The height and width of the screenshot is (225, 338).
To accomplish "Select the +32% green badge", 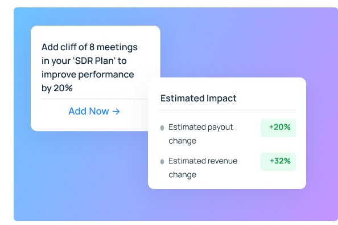I will click(278, 162).
